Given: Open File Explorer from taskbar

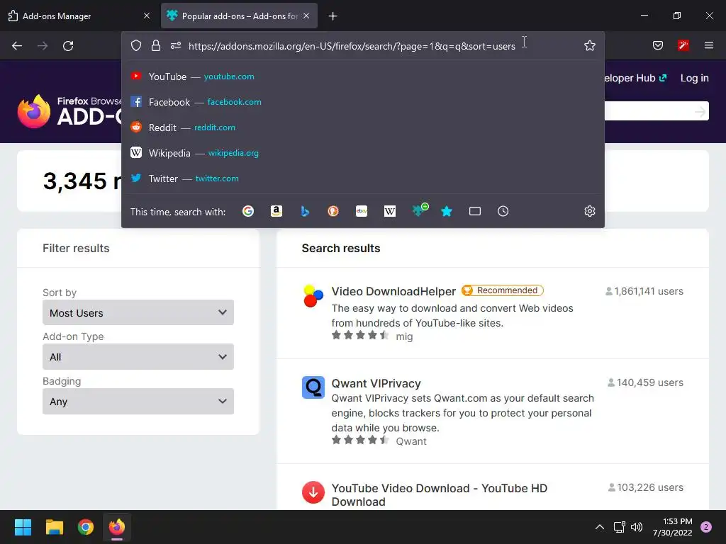Looking at the screenshot, I should click(54, 527).
